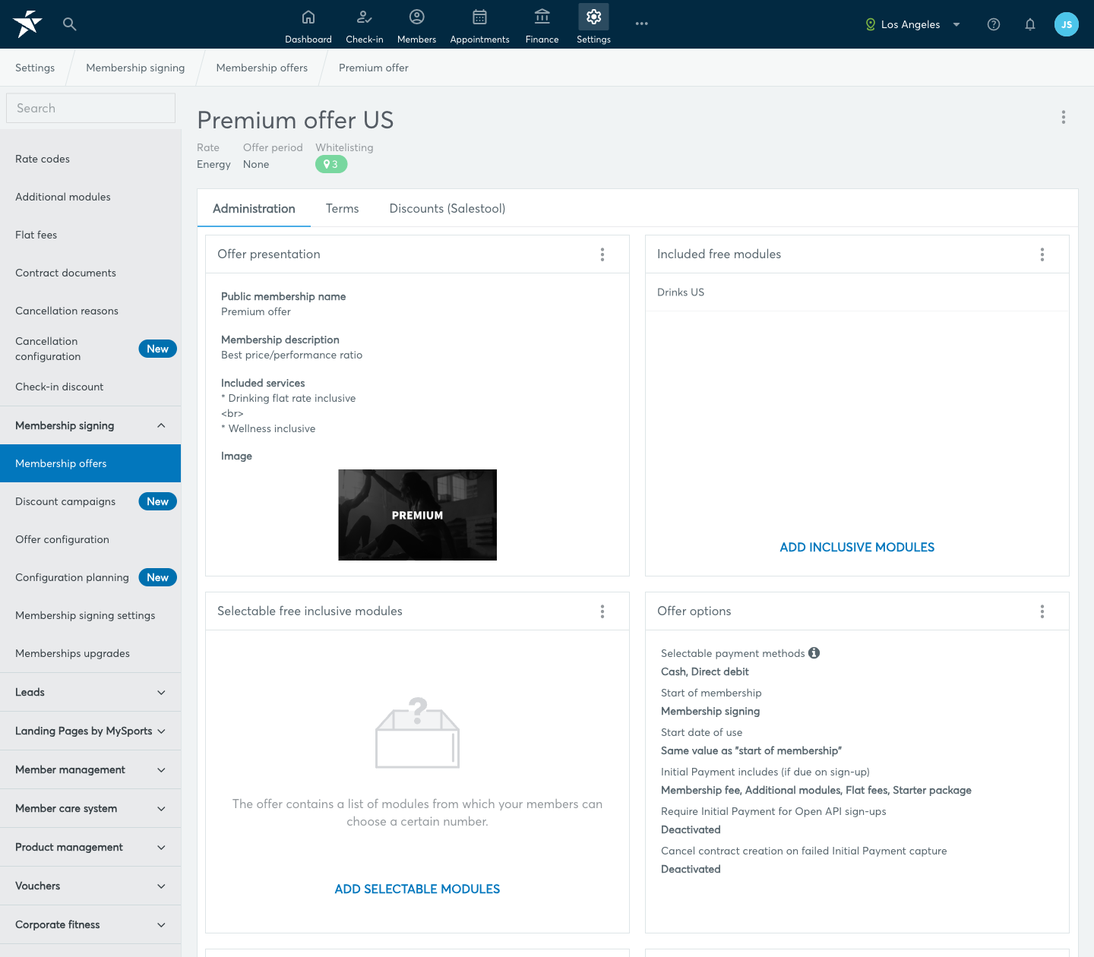This screenshot has height=957, width=1094.
Task: Expand the Leads sidebar section
Action: coord(90,692)
